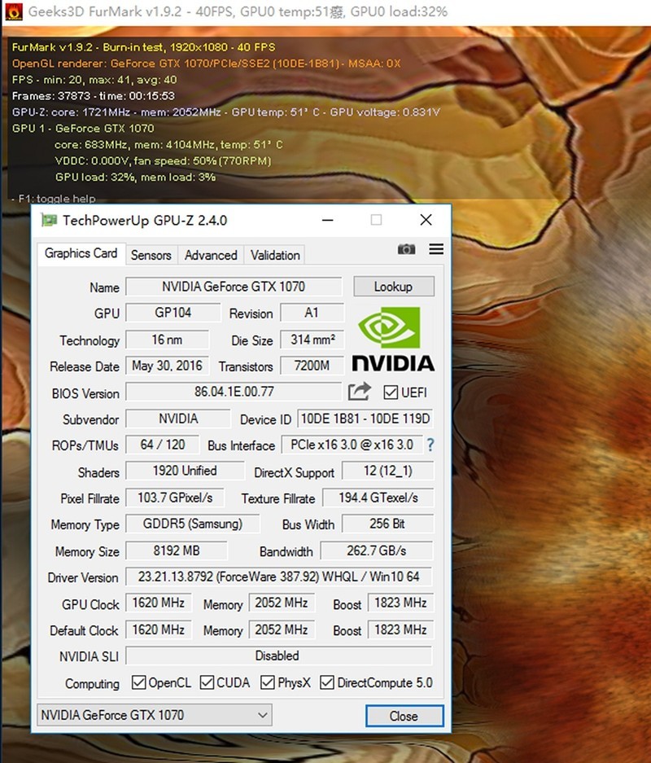Toggle the DirectCompute 5.0 checkbox
Image resolution: width=651 pixels, height=763 pixels.
[x=326, y=682]
